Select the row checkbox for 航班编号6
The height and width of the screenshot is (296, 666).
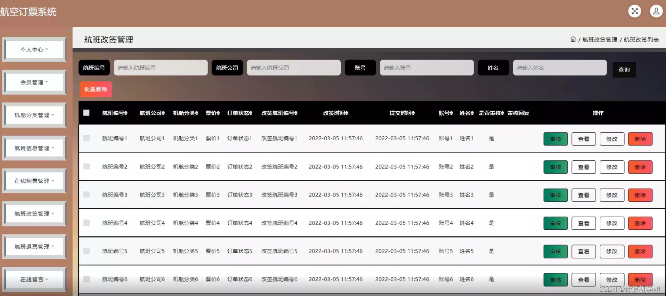point(86,279)
